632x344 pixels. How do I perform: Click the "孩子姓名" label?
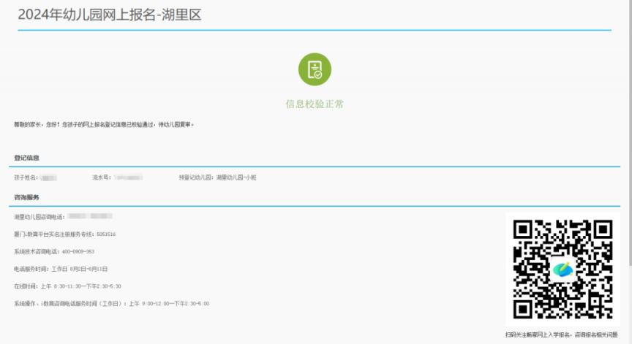[x=26, y=177]
